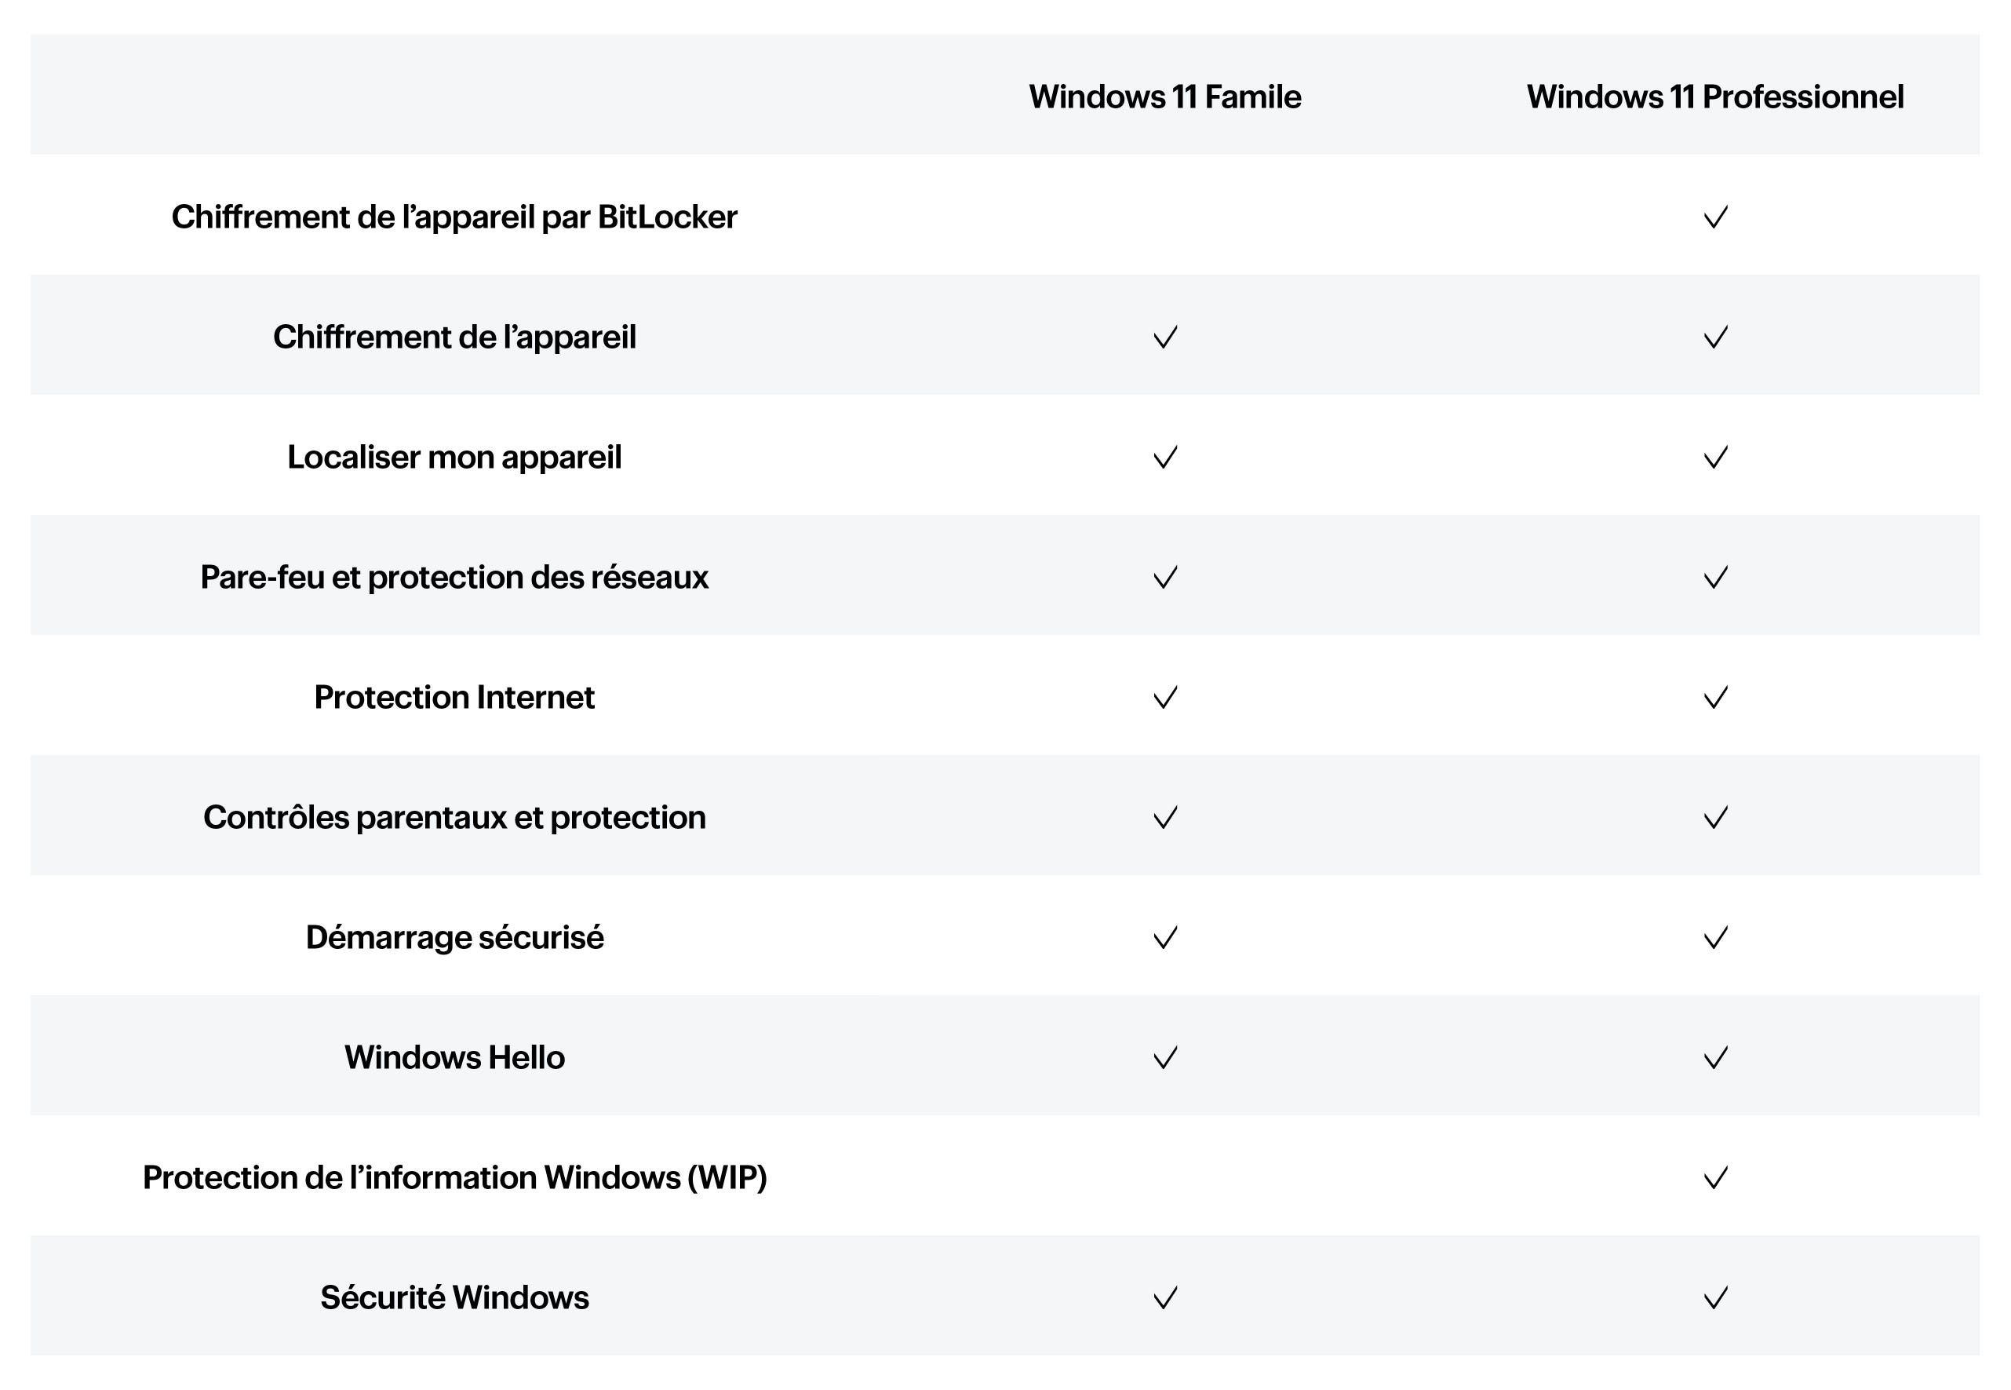Screen dimensions: 2011x1390
Task: Click Famille checkmark for Protection Internet
Action: coord(1165,698)
